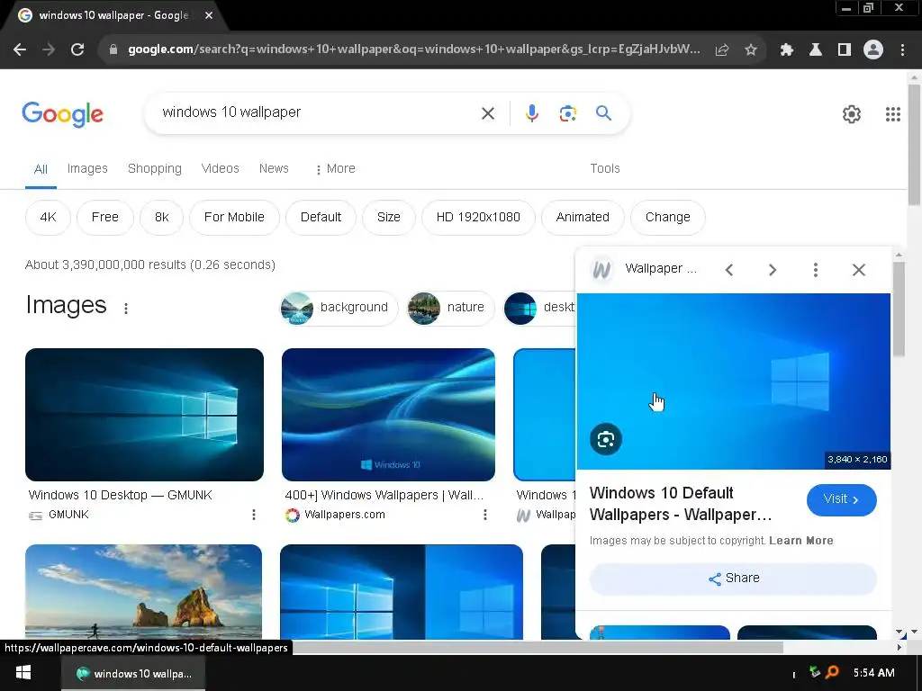This screenshot has width=922, height=691.
Task: Open the Wallpapers.com blue waves thumbnail
Action: [x=388, y=415]
